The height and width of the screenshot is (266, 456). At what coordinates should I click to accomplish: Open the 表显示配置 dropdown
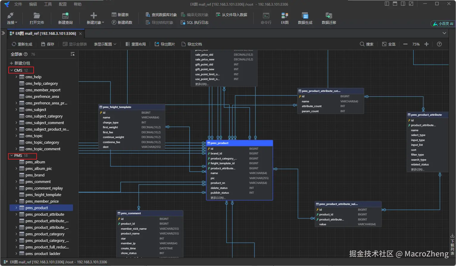[105, 44]
